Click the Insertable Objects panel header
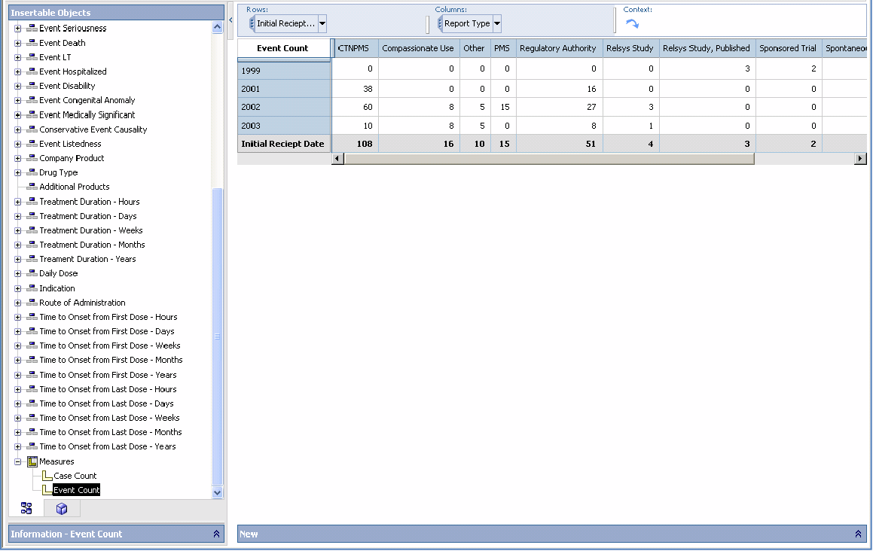The width and height of the screenshot is (873, 551). (x=116, y=12)
